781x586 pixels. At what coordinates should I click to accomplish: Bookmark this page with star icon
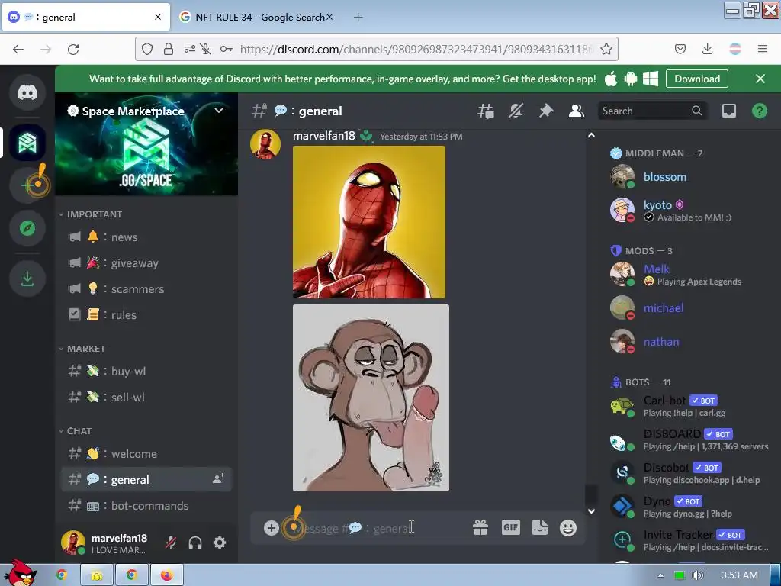(x=606, y=49)
